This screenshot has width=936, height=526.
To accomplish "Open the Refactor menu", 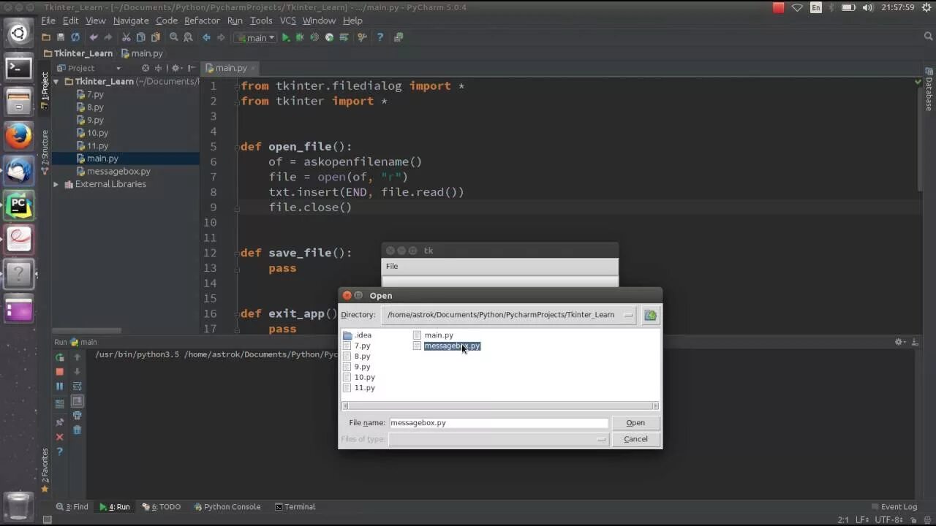I will 202,20.
